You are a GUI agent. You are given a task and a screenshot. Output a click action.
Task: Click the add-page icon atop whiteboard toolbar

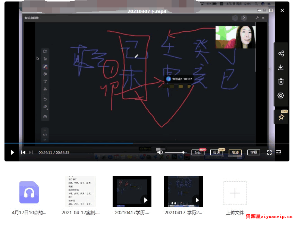(x=45, y=51)
